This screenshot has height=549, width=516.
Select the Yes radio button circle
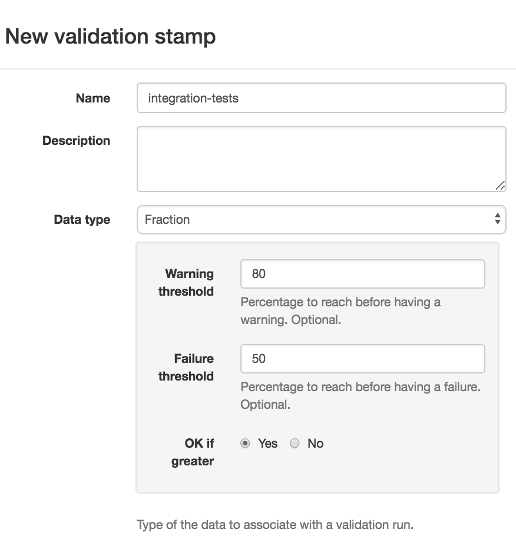click(246, 444)
